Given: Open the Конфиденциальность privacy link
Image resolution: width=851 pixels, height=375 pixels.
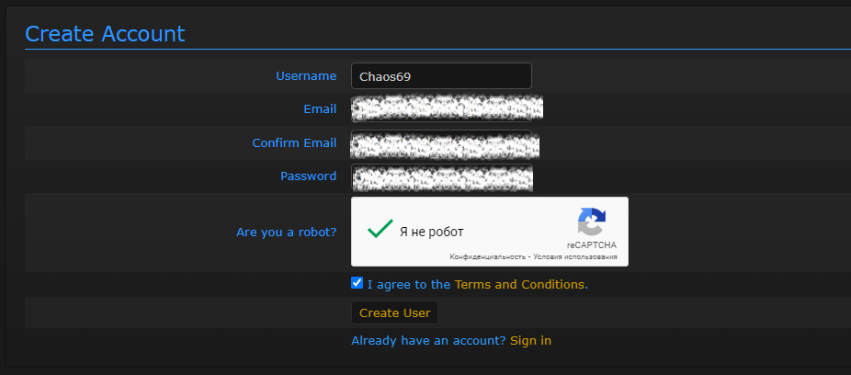Looking at the screenshot, I should point(487,256).
